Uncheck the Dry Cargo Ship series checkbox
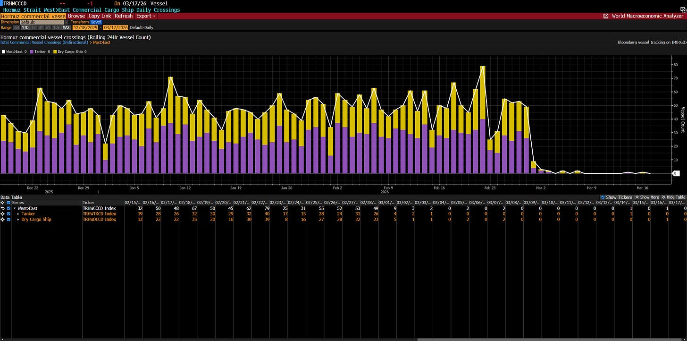The width and height of the screenshot is (687, 341). tap(8, 220)
